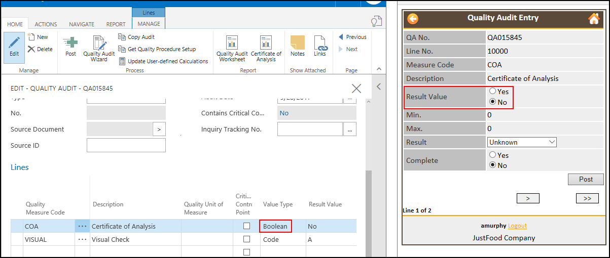Open the ACTIONS ribbon tab
The image size is (610, 258).
click(46, 24)
